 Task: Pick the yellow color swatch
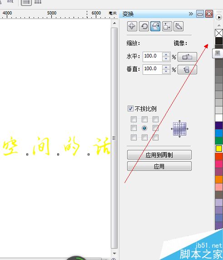(x=219, y=149)
